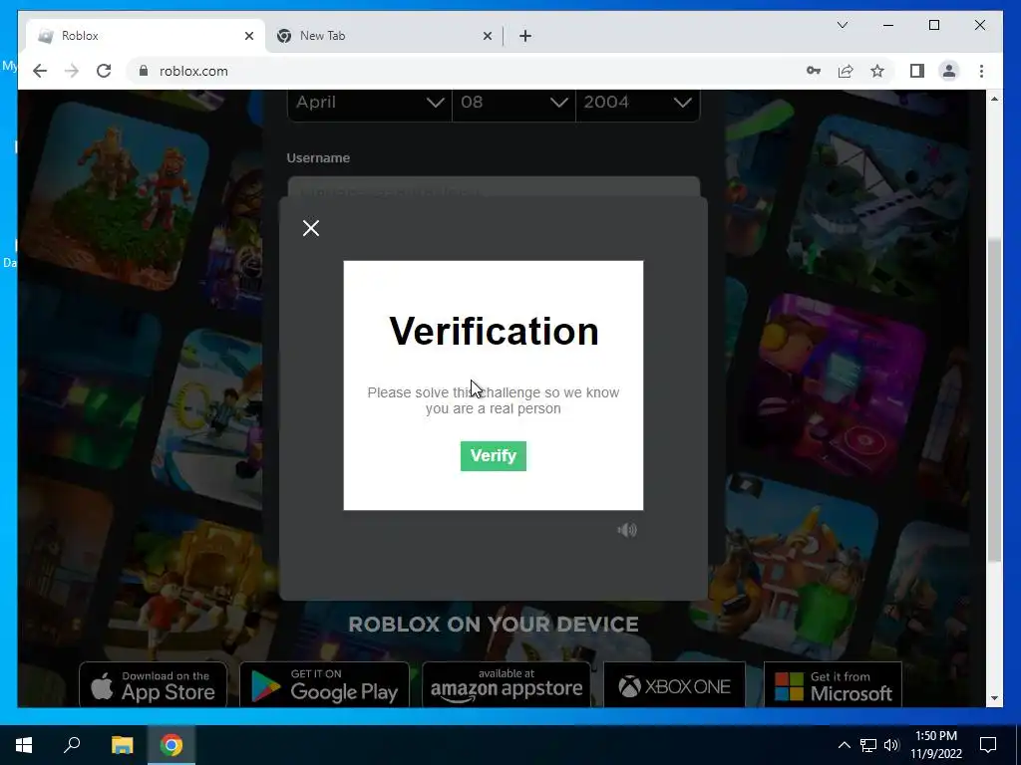1021x765 pixels.
Task: Minimize the Chrome window
Action: [x=888, y=25]
